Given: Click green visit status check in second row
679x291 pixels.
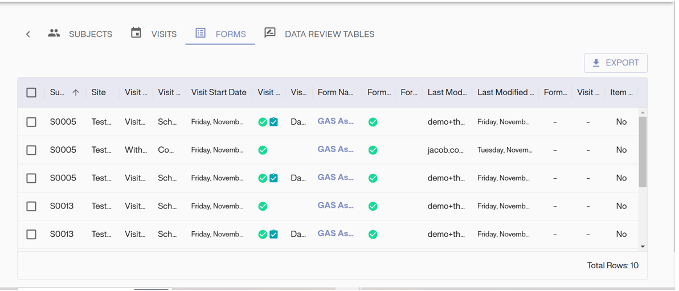Looking at the screenshot, I should coord(263,150).
